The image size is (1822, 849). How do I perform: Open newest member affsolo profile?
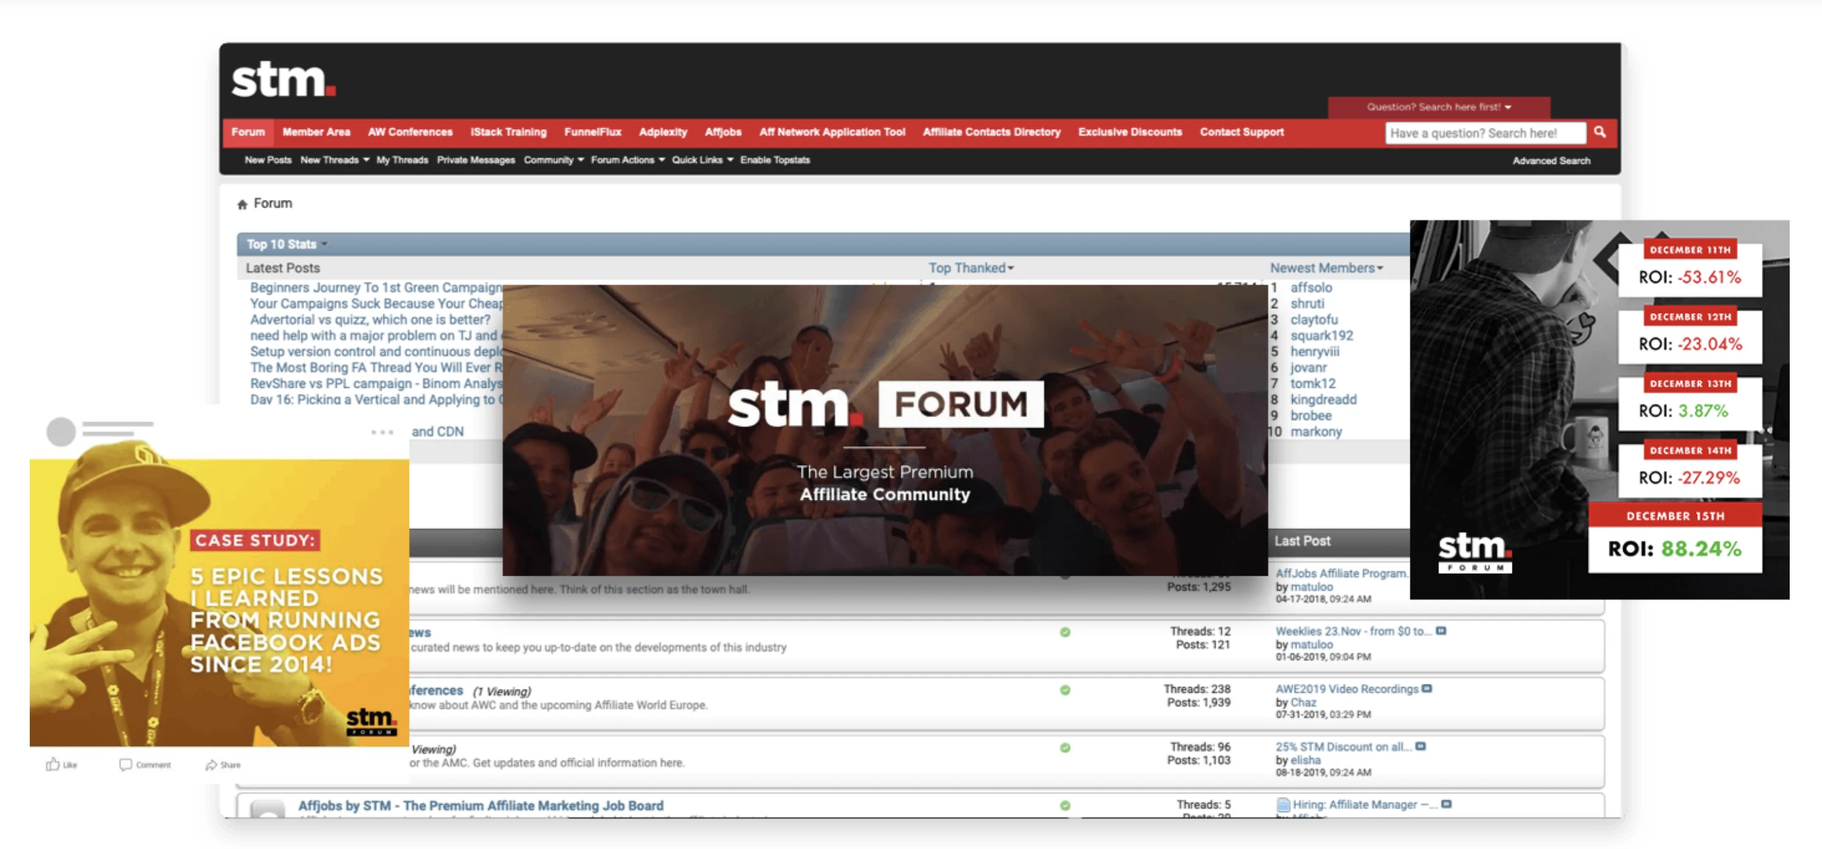tap(1310, 288)
